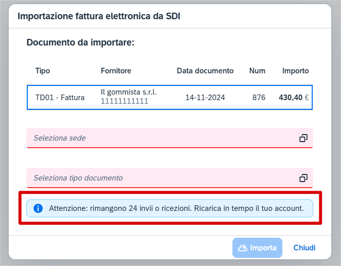The height and width of the screenshot is (266, 341).
Task: Focus the Seleziona sede input field
Action: (170, 138)
